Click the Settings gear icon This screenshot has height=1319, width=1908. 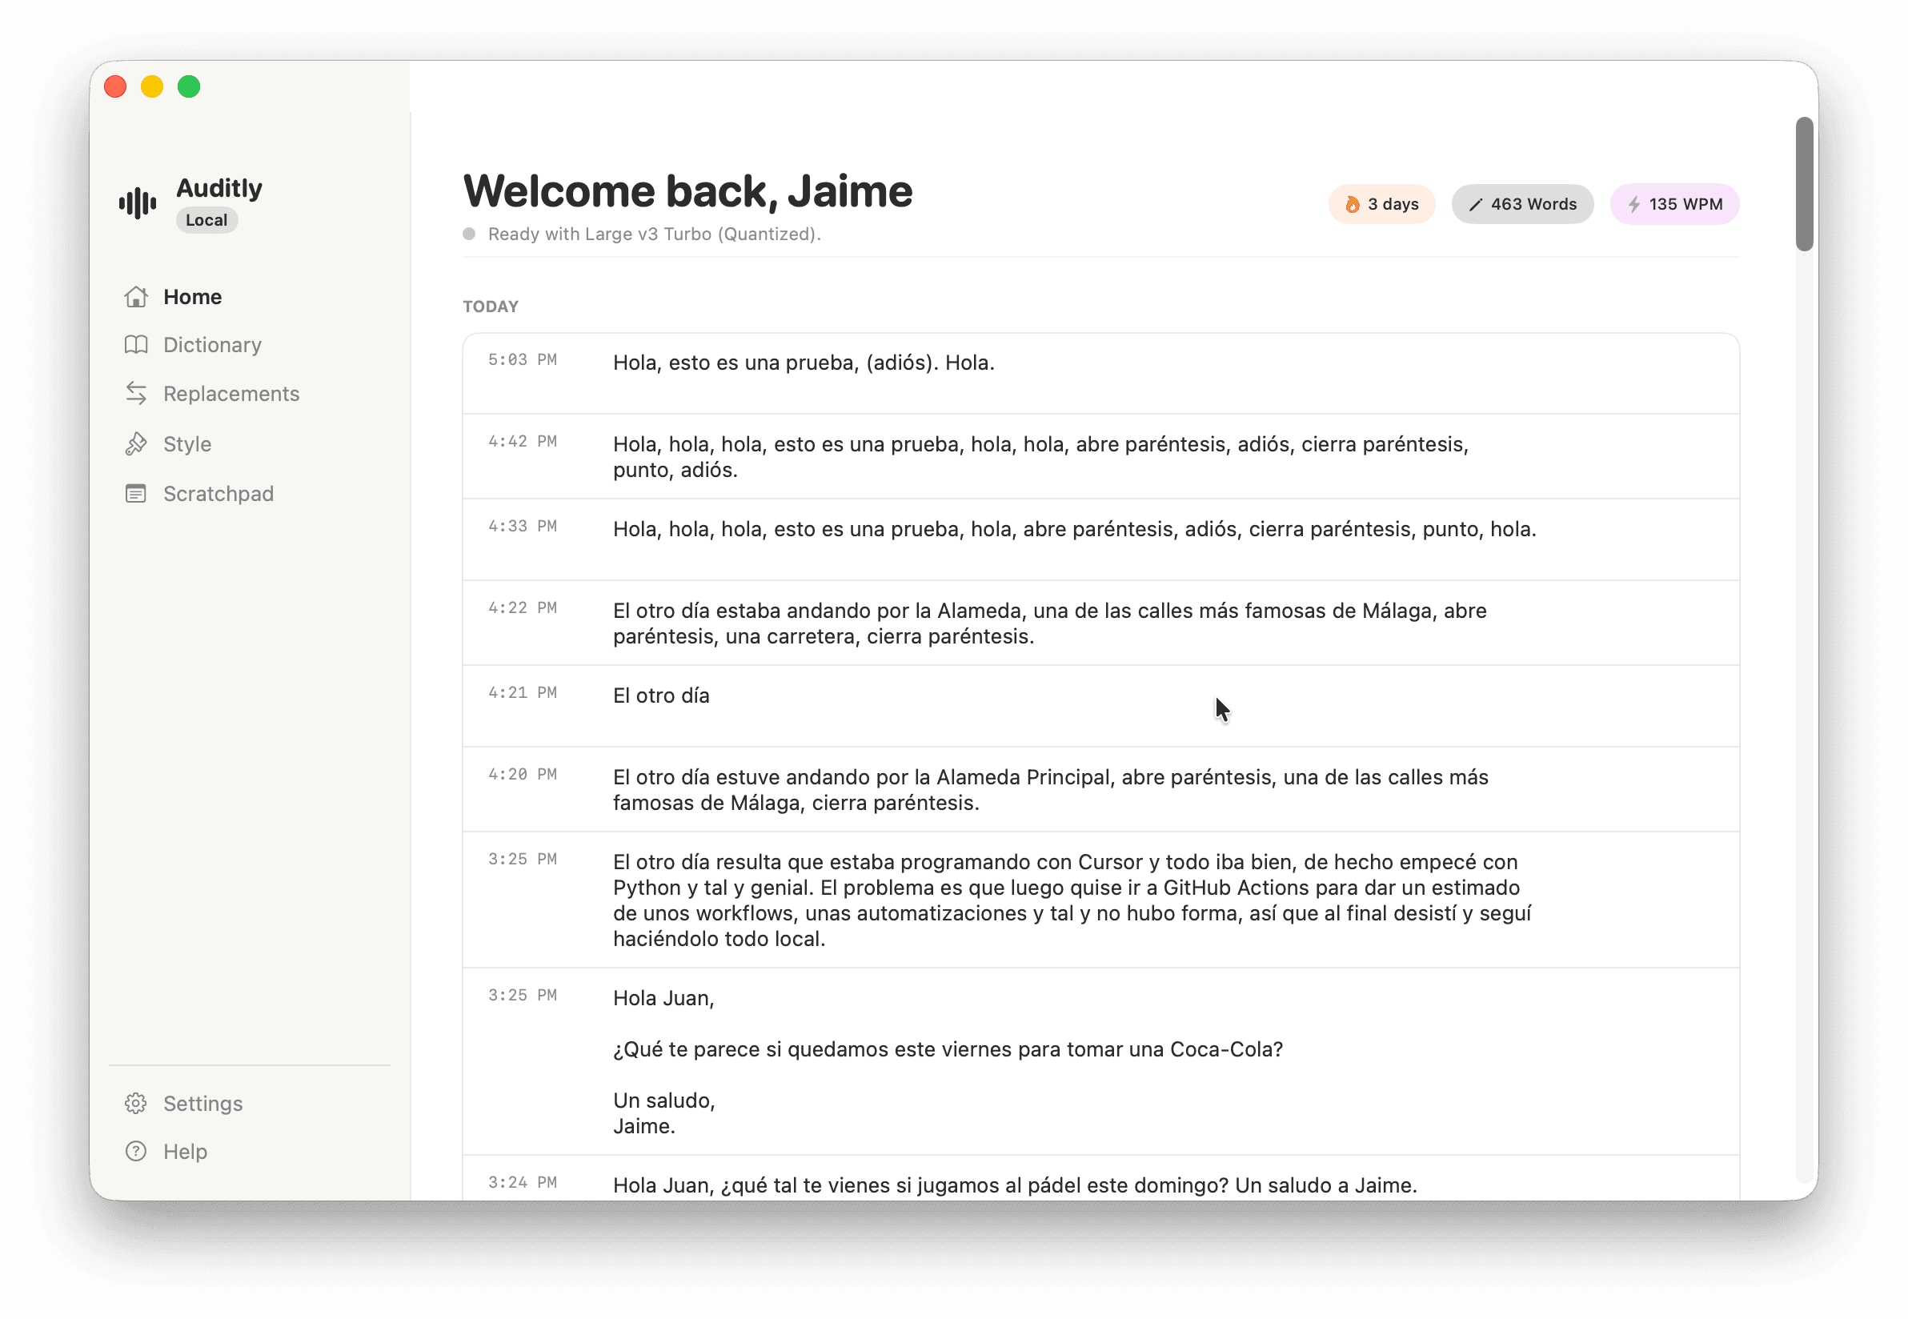(x=136, y=1102)
